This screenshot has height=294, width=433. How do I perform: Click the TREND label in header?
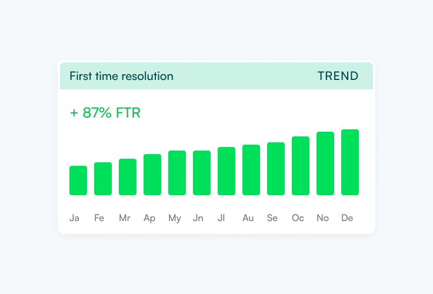pyautogui.click(x=338, y=76)
